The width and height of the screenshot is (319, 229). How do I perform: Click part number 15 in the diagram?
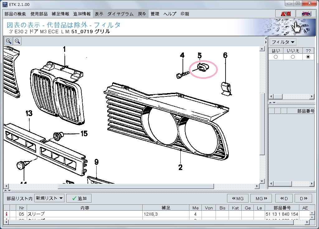[84, 133]
